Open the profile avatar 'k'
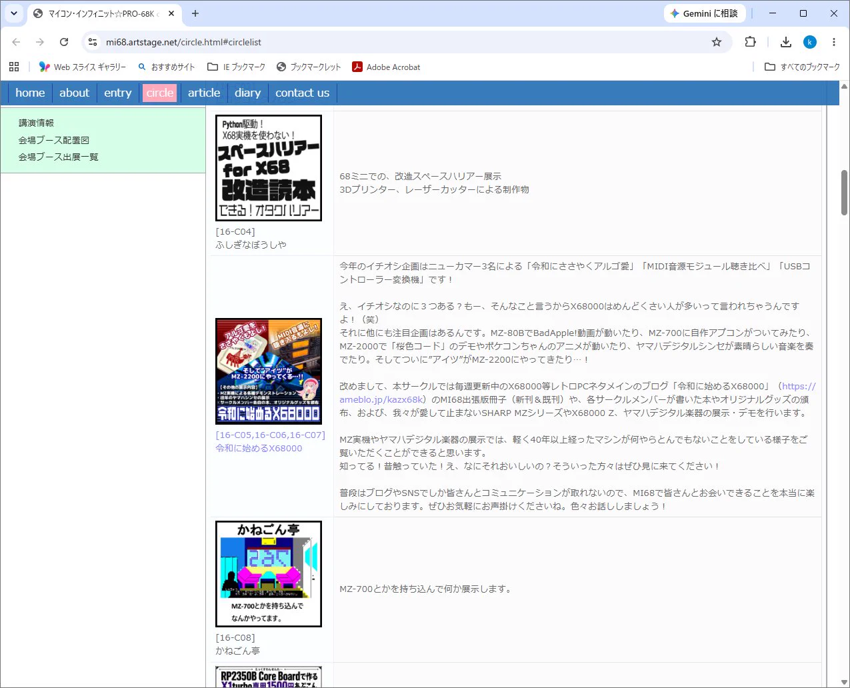The height and width of the screenshot is (688, 850). 810,42
